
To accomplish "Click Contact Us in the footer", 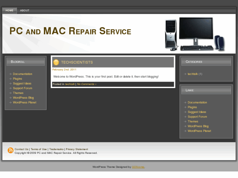I will (21, 149).
